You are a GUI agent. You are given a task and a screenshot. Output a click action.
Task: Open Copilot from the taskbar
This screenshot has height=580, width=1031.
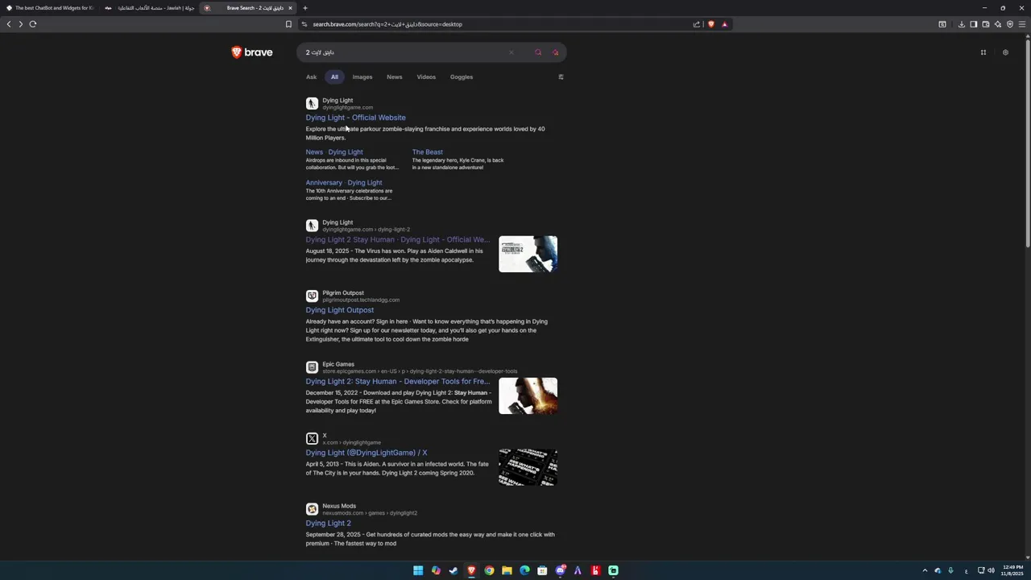click(436, 570)
